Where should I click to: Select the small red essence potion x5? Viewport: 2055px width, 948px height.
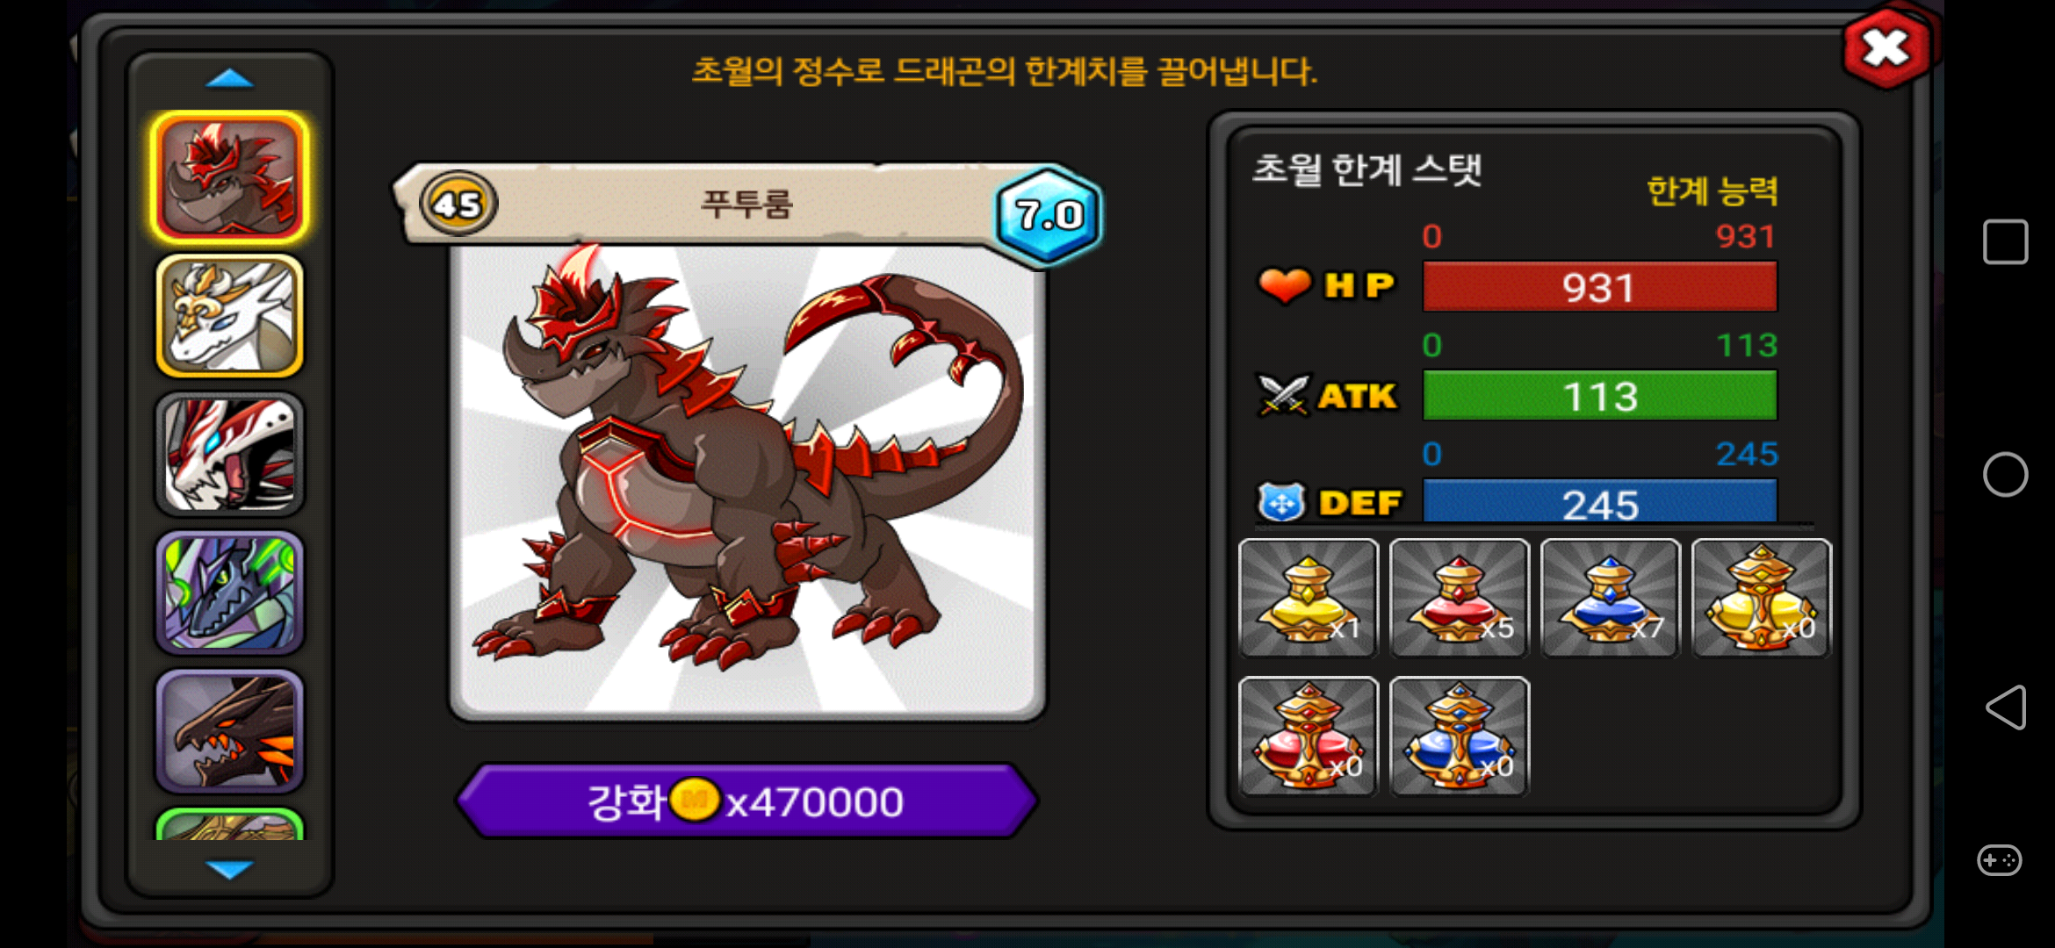click(x=1460, y=598)
